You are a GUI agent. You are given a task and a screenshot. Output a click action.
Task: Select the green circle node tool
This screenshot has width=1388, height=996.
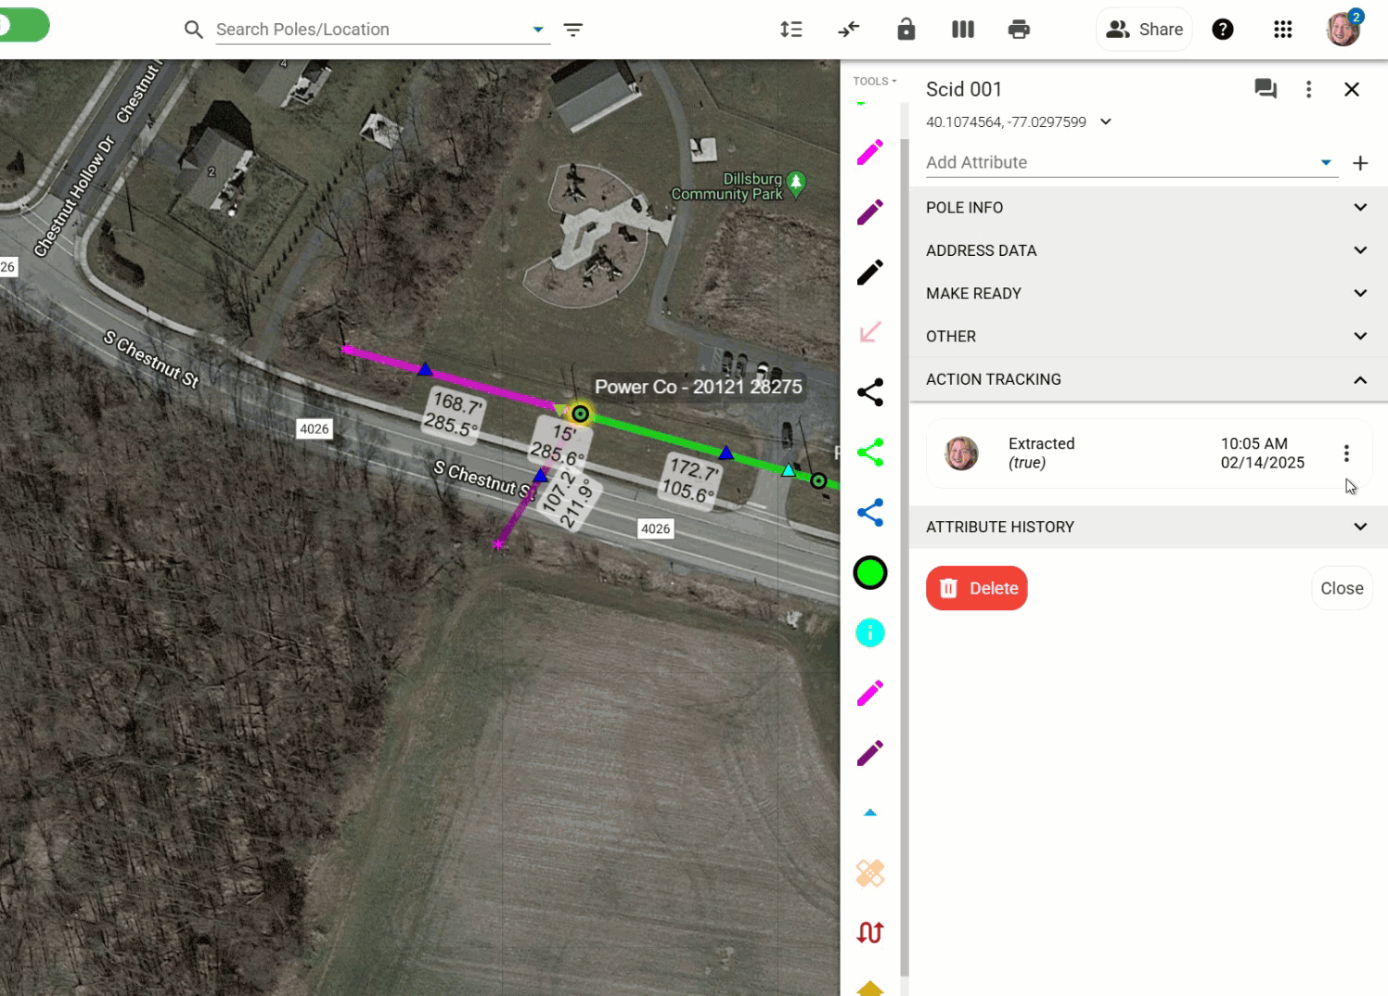869,573
